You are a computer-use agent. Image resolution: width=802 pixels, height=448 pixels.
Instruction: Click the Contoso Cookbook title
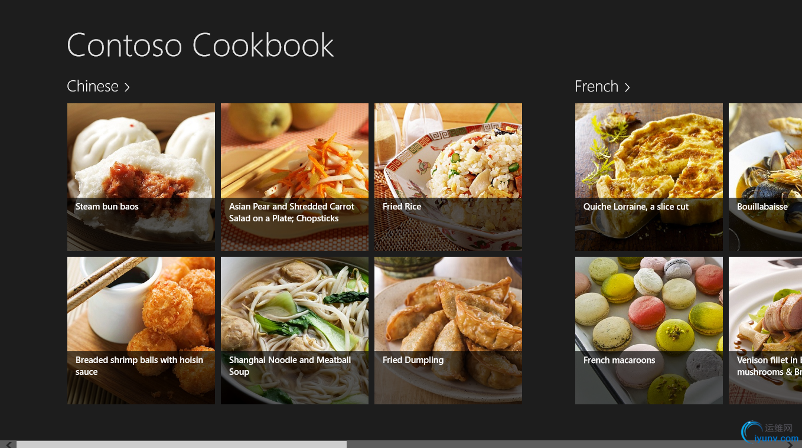pos(200,45)
